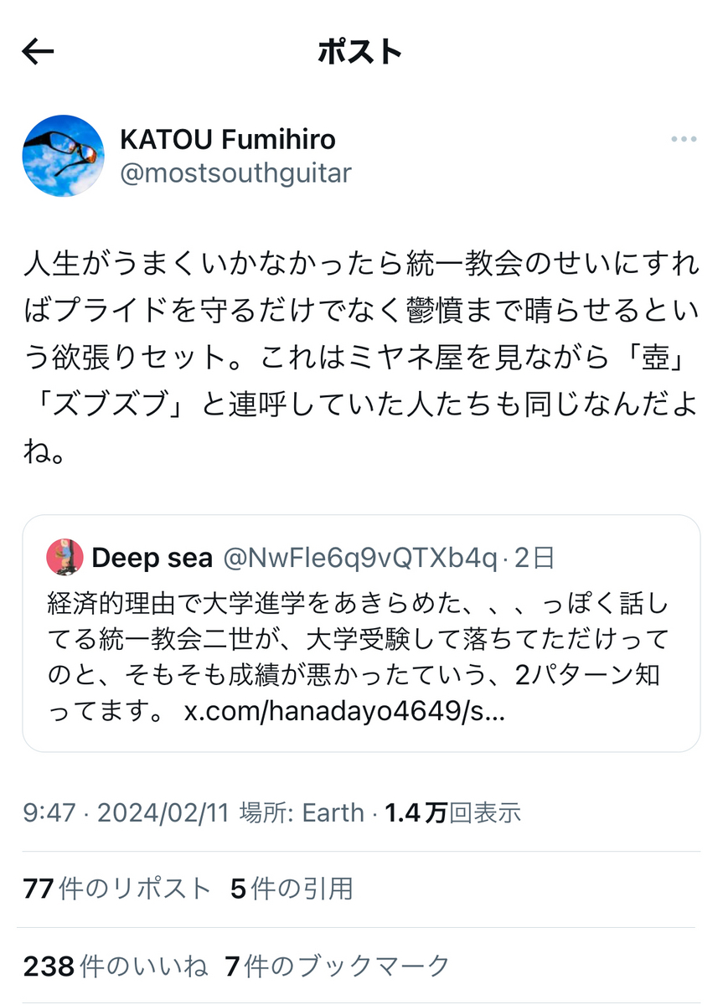Image resolution: width=723 pixels, height=1005 pixels.
Task: Tap the back arrow icon
Action: coord(38,52)
